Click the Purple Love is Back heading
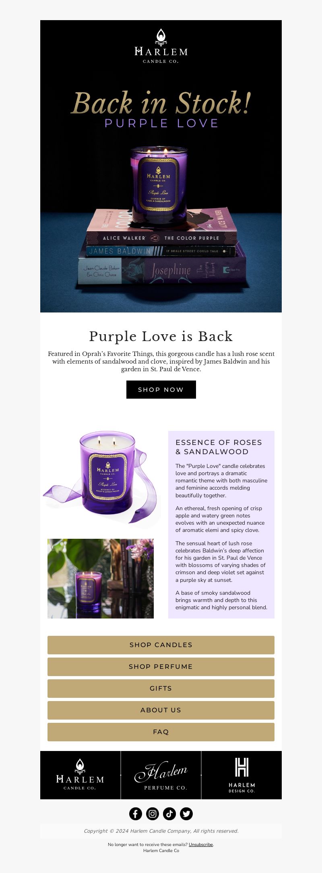This screenshot has height=873, width=322. click(x=161, y=336)
